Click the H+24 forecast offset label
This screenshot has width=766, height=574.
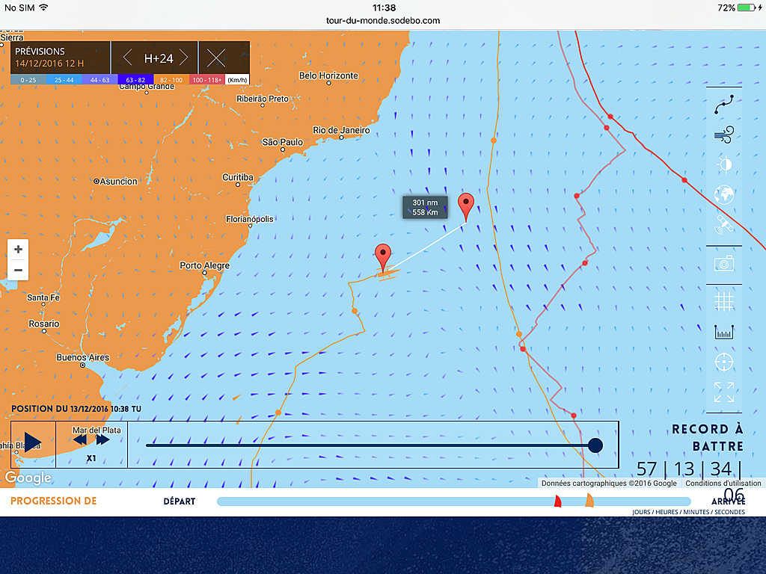[x=159, y=58]
